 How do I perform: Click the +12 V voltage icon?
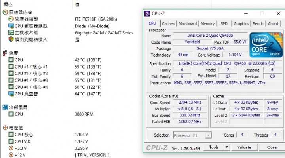coord(11,155)
